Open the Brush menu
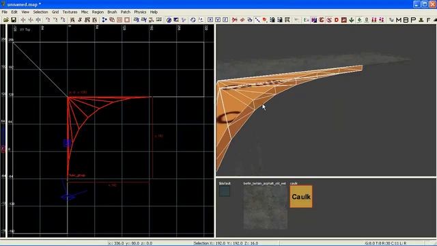The image size is (437, 246). (112, 12)
